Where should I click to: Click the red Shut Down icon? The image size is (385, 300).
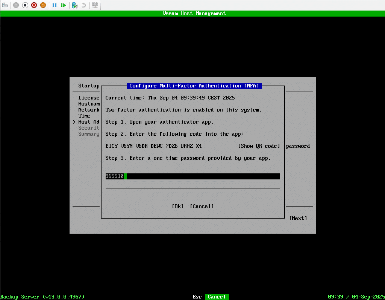point(34,5)
